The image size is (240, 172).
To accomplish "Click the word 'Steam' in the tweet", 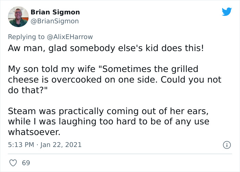I will point(19,111).
